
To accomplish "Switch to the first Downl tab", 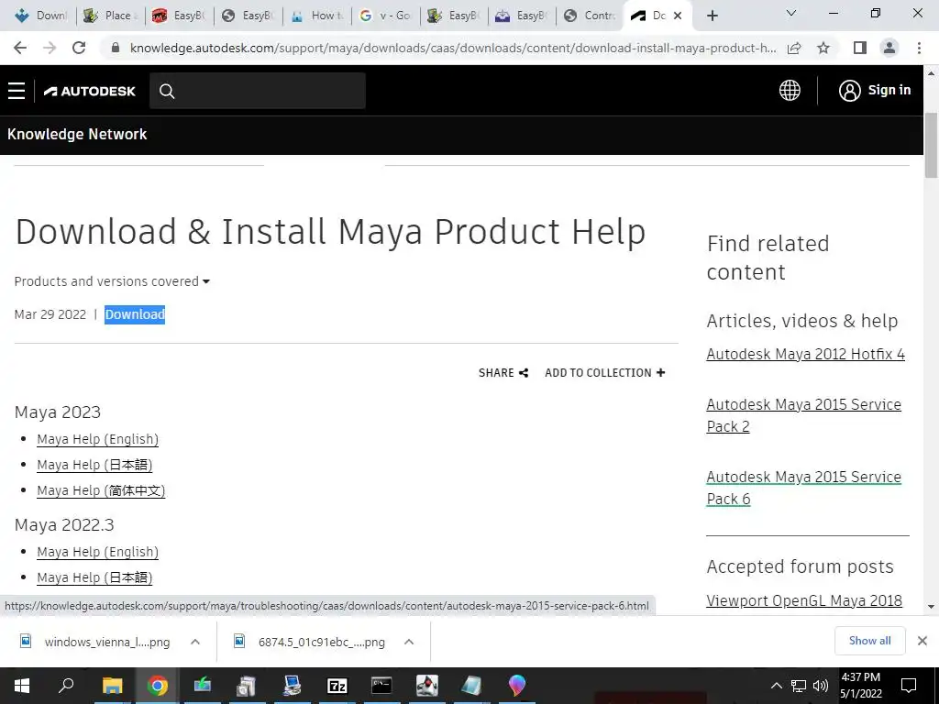I will point(40,16).
